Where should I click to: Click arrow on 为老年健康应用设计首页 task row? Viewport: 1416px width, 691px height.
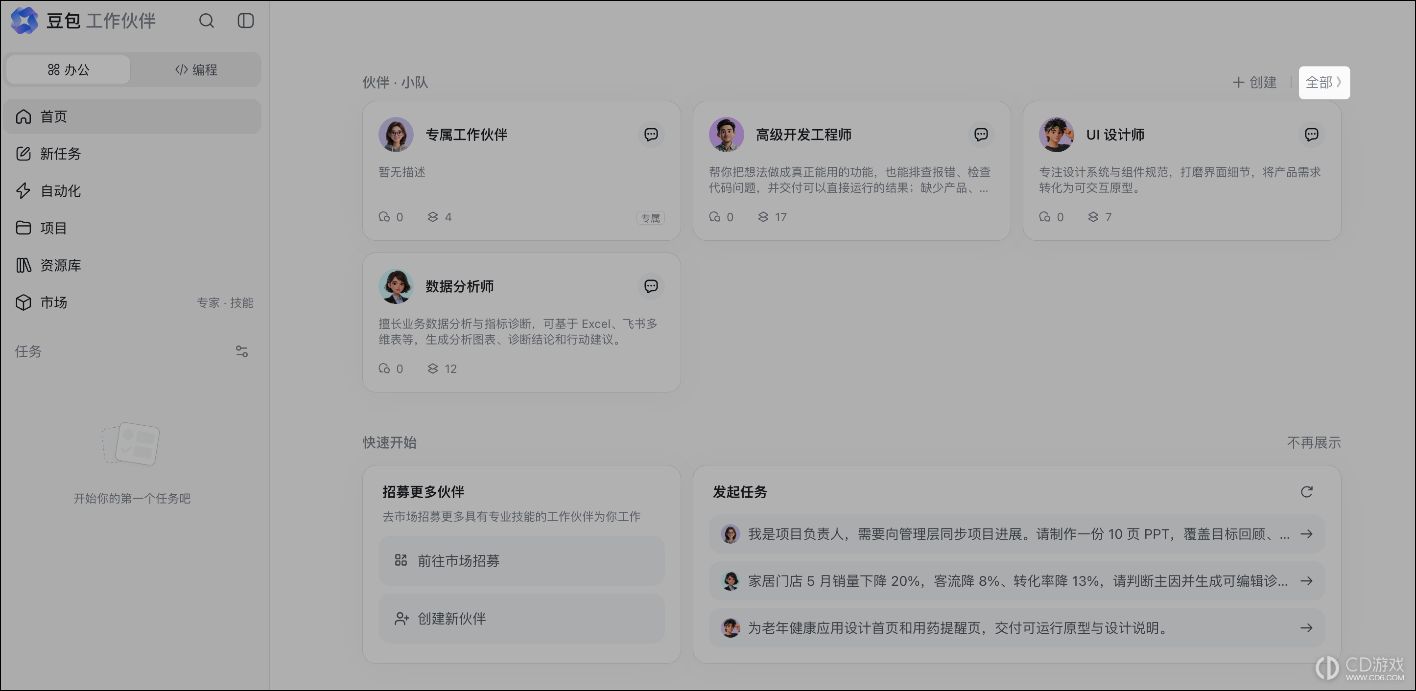1307,627
